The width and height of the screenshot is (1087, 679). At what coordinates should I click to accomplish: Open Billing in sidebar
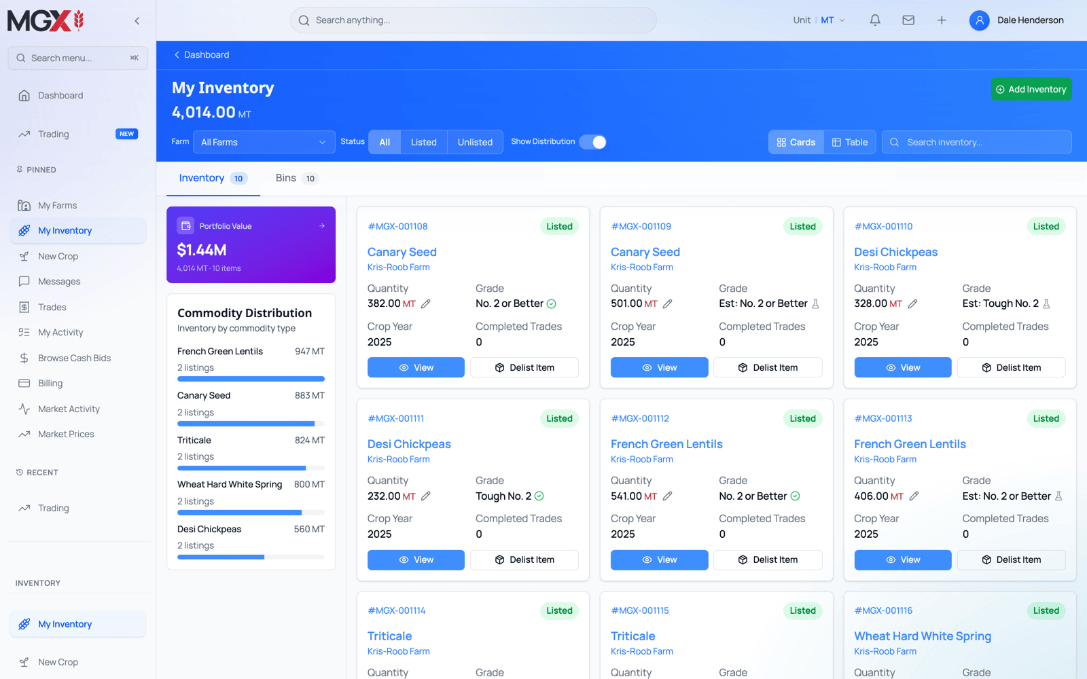tap(78, 383)
